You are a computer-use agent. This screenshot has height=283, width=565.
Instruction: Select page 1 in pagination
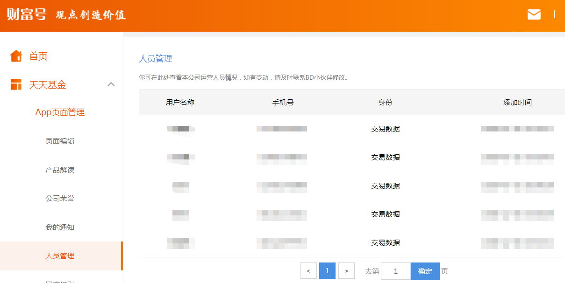[327, 271]
